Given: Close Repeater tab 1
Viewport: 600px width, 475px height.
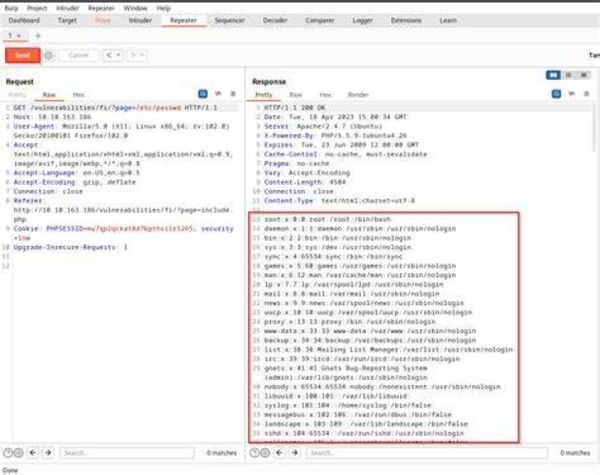Looking at the screenshot, I should point(18,36).
